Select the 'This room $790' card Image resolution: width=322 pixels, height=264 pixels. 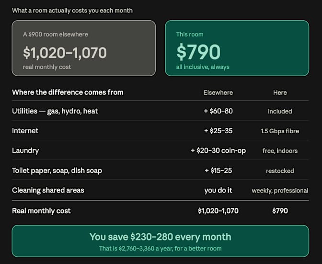[x=237, y=48]
